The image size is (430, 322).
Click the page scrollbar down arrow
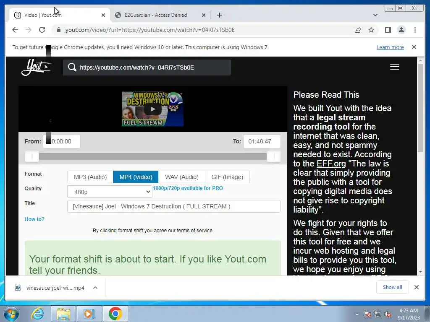point(420,272)
